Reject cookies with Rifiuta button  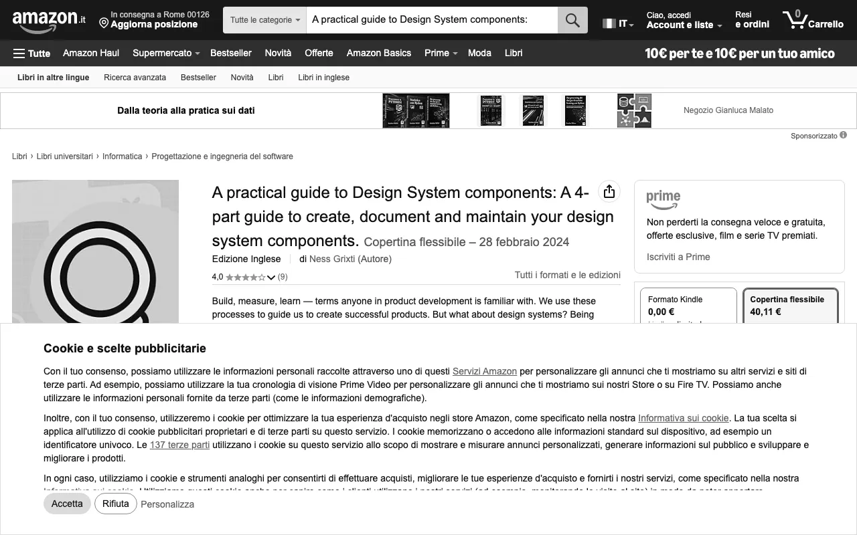[116, 504]
